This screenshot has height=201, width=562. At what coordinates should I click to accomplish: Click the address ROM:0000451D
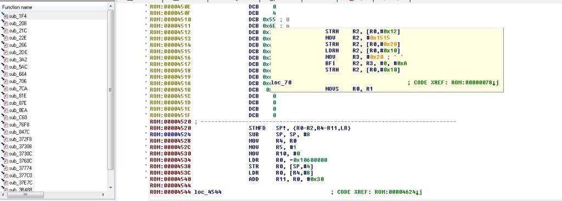(x=171, y=103)
